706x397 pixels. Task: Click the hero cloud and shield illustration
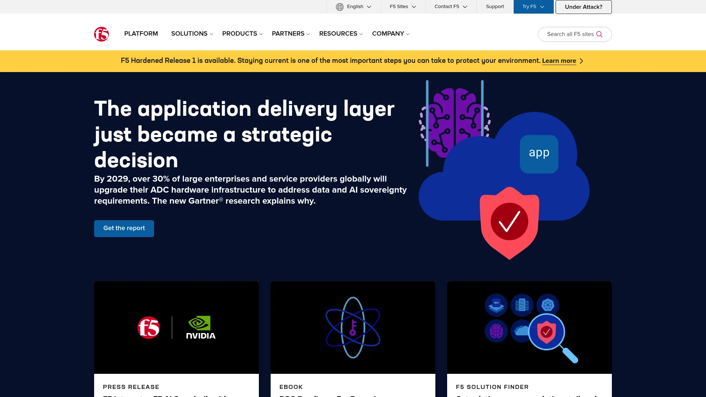coord(504,170)
